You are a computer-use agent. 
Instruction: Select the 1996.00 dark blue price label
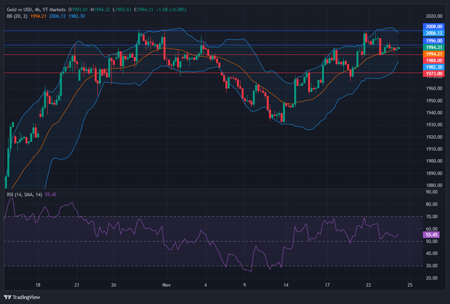pyautogui.click(x=434, y=41)
